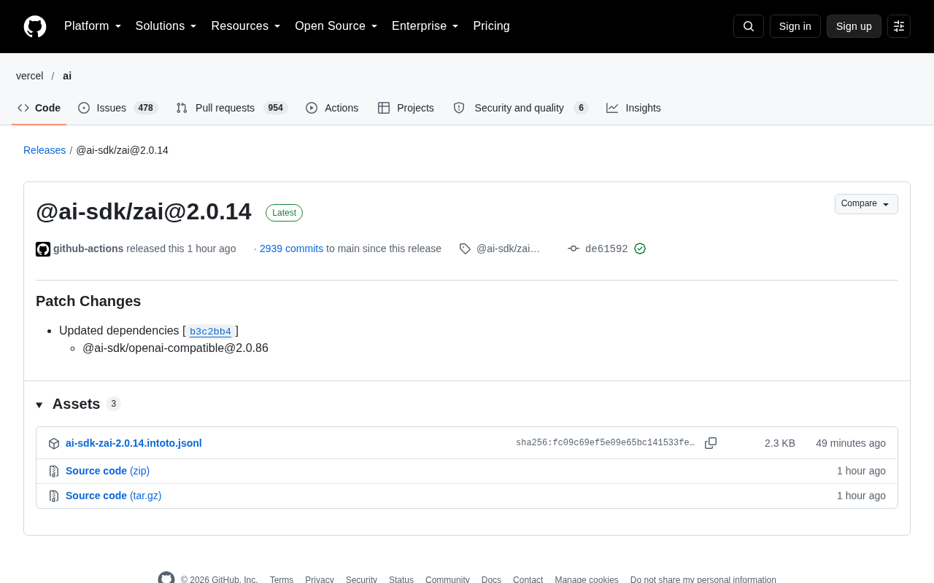
Task: Switch to the Code tab
Action: pos(39,108)
